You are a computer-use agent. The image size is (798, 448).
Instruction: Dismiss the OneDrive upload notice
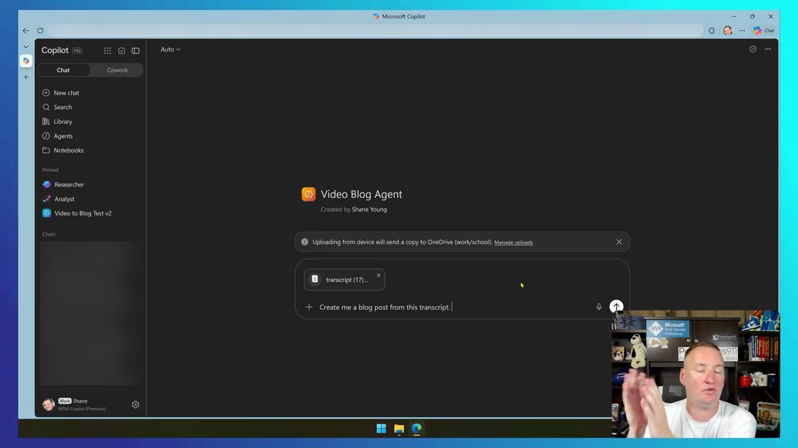coord(619,242)
